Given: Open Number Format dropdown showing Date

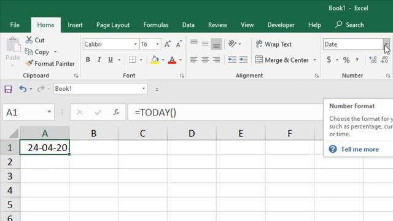Looking at the screenshot, I should click(x=386, y=44).
